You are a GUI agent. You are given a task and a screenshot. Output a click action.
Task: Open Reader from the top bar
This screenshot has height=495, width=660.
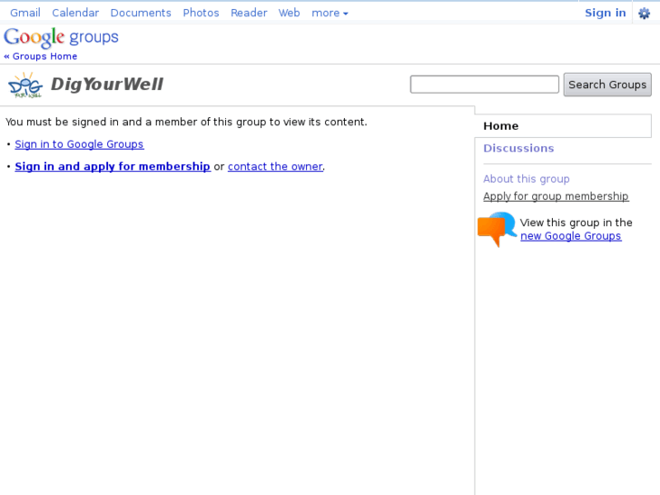point(249,13)
